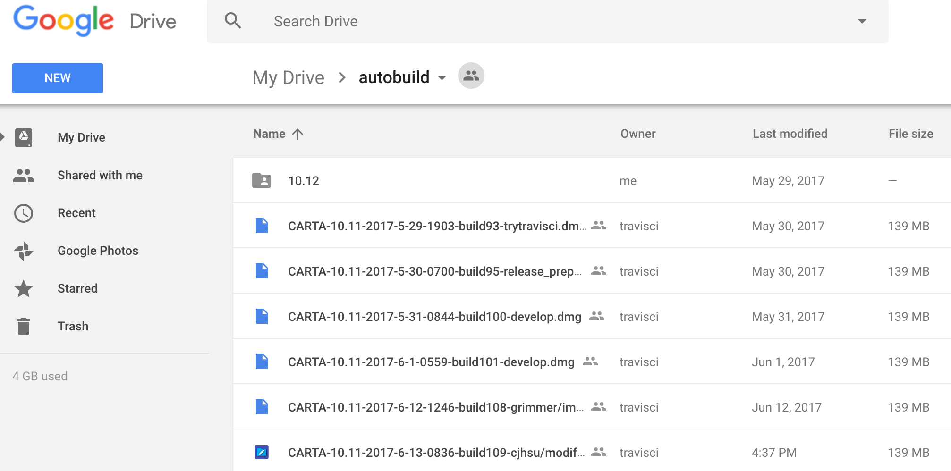
Task: Click the file icon for build93-trytravisci
Action: [262, 226]
